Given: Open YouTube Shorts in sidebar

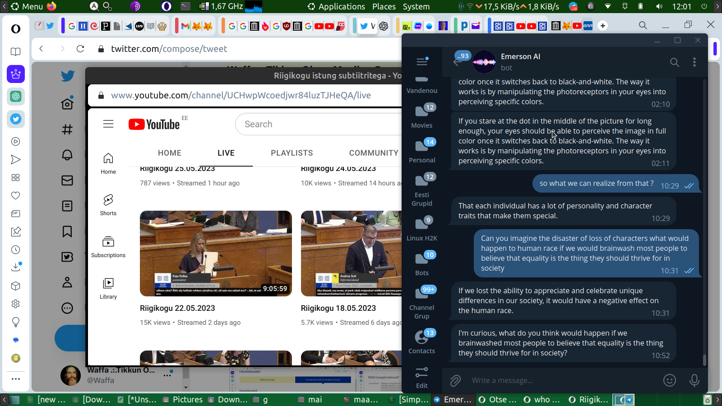Looking at the screenshot, I should click(x=108, y=205).
